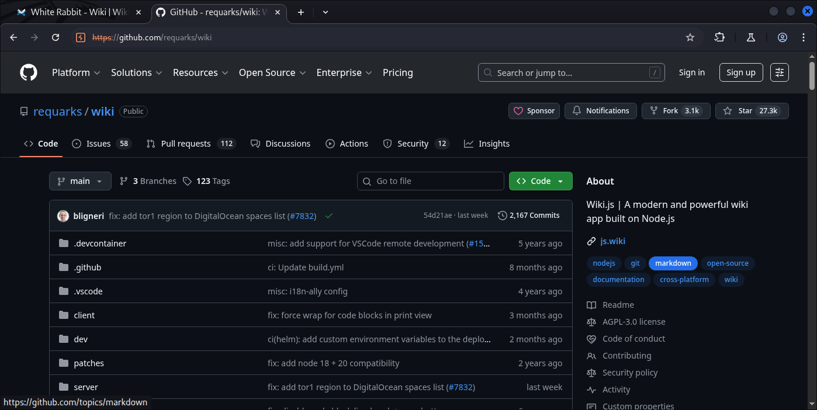Open the js.wiki website link

(x=612, y=241)
